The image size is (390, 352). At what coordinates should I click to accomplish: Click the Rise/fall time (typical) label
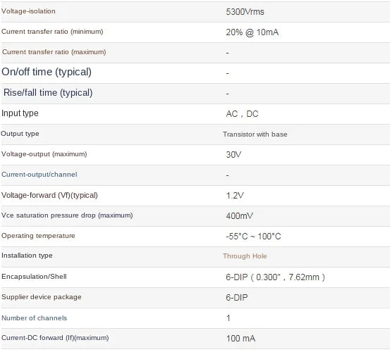[x=48, y=93]
